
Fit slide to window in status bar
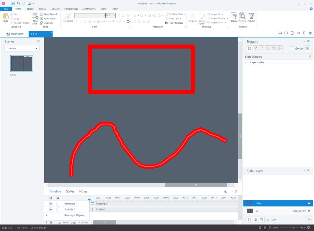[x=309, y=228]
